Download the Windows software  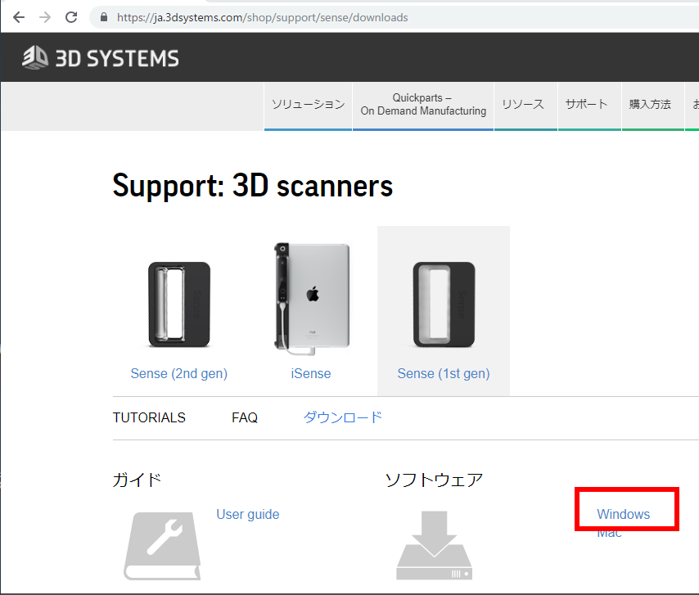coord(623,514)
